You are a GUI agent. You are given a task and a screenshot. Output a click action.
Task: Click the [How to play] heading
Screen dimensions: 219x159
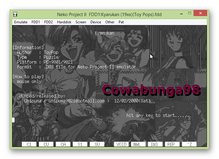pyautogui.click(x=28, y=77)
